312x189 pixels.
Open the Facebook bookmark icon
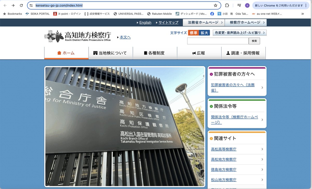212,14
